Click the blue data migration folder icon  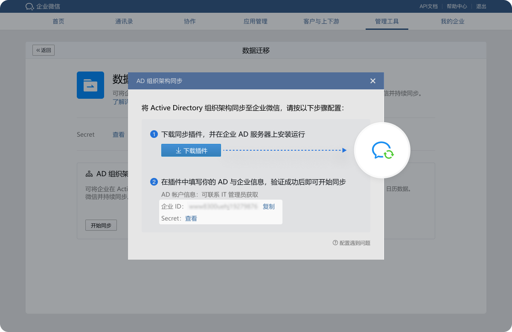coord(90,85)
